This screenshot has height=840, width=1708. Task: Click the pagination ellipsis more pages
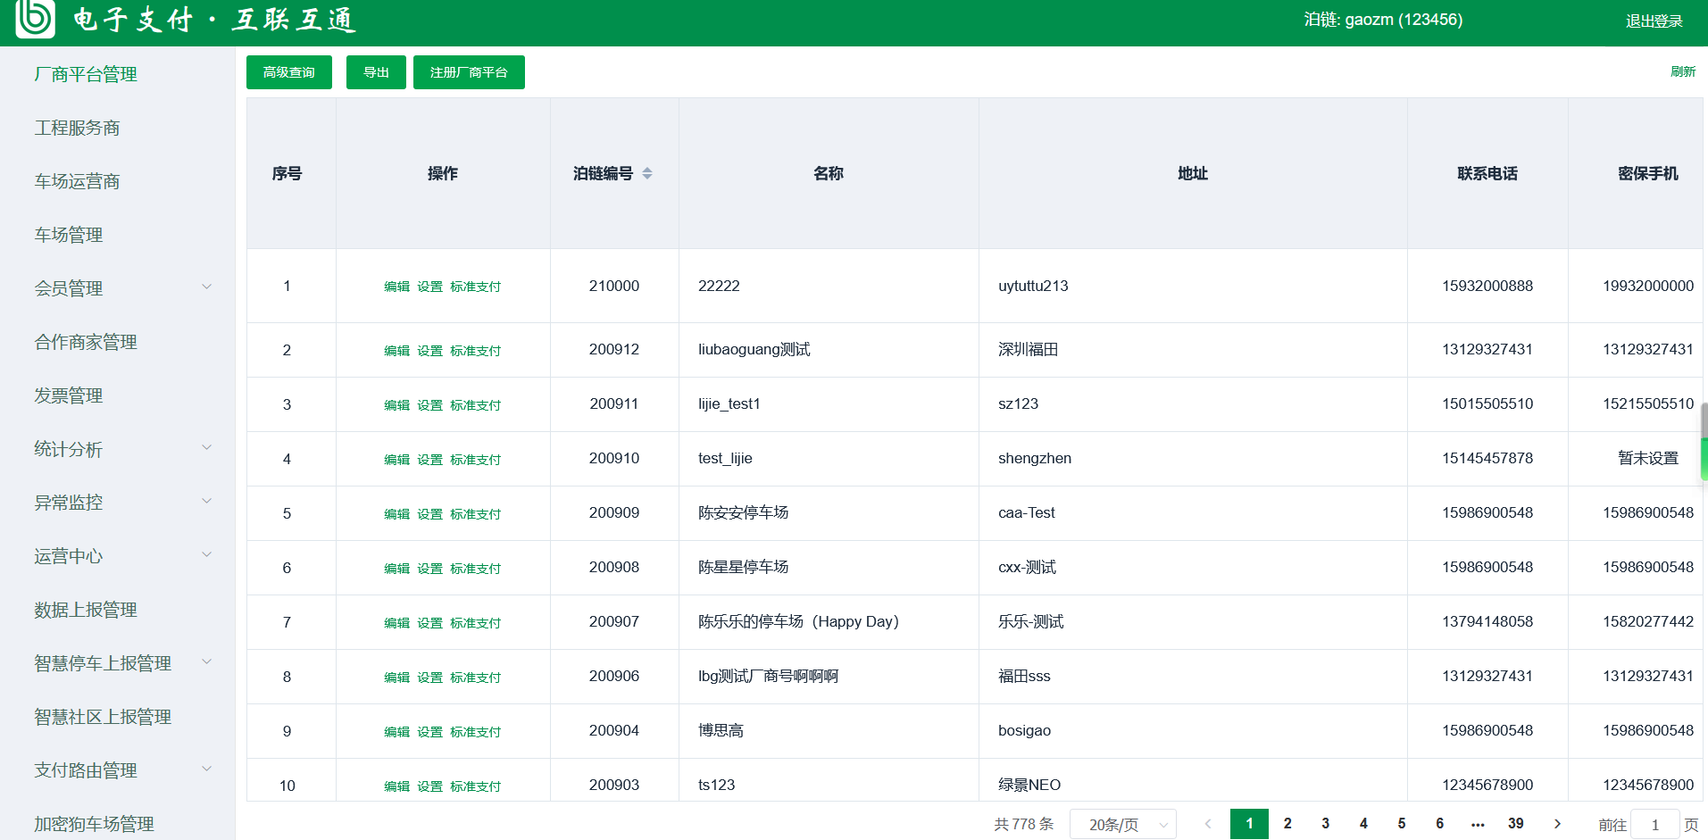pyautogui.click(x=1478, y=824)
